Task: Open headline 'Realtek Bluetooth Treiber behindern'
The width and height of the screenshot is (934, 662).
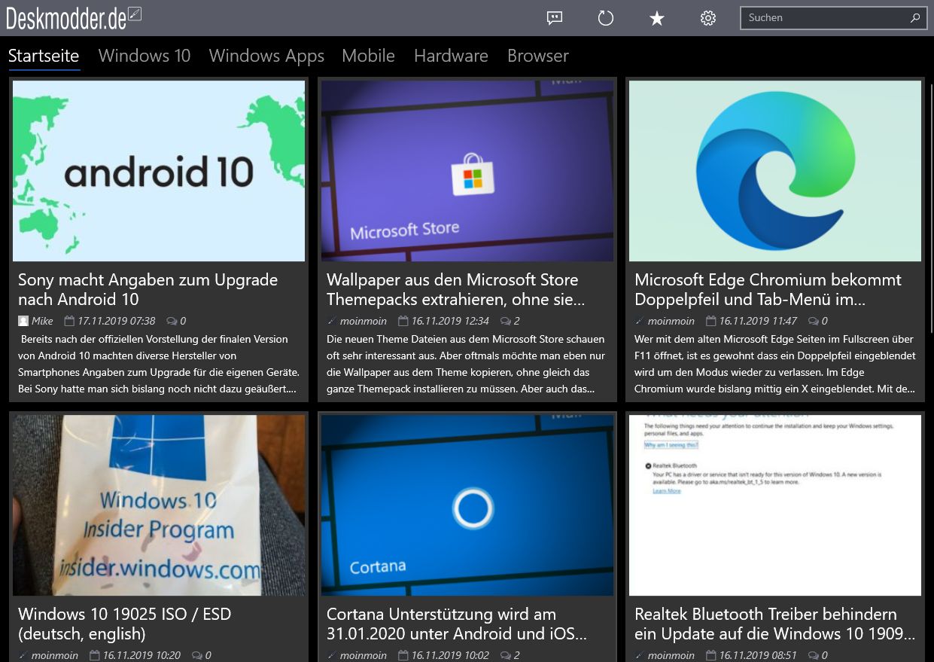Action: (x=774, y=624)
